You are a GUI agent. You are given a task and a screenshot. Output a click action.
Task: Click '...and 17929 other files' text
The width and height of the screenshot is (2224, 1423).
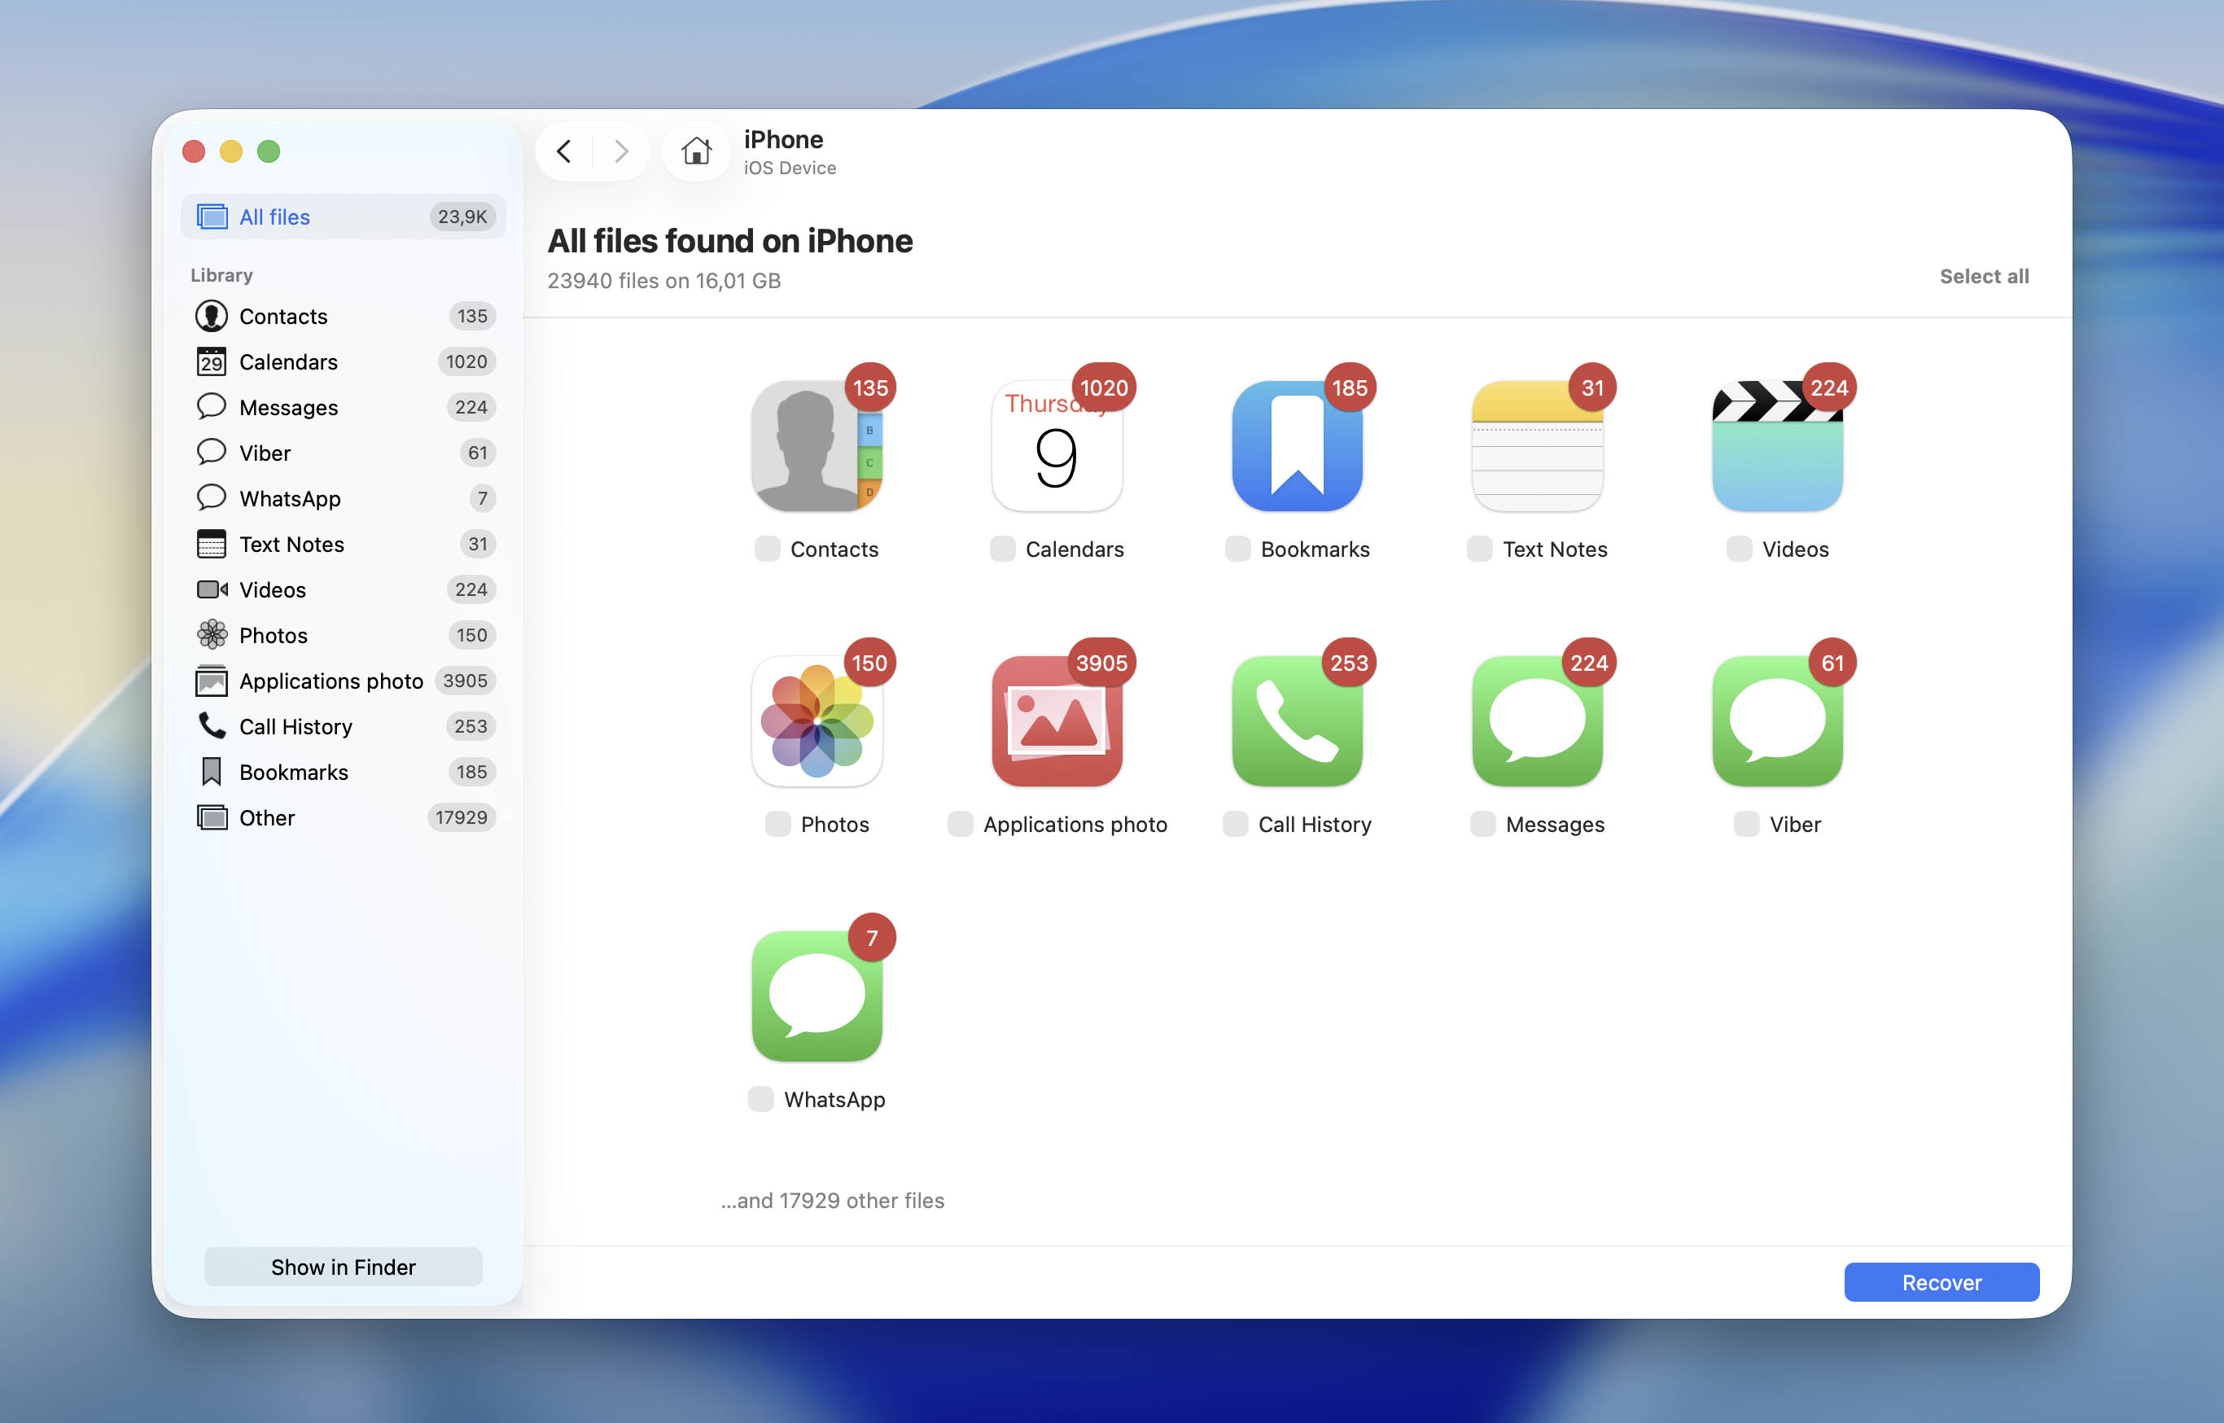click(x=833, y=1200)
